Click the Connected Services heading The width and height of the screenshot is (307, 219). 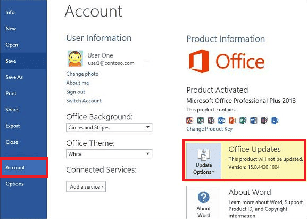click(x=101, y=169)
